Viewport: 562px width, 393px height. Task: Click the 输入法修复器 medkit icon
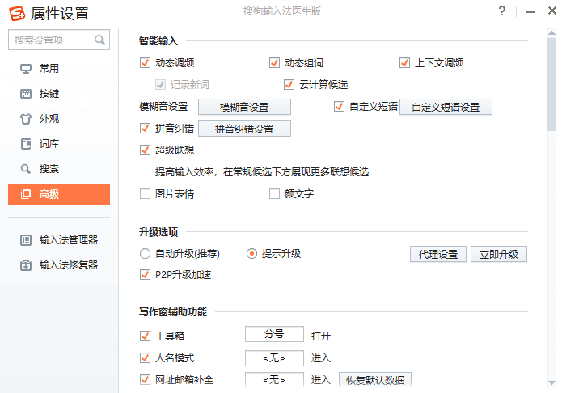pyautogui.click(x=25, y=265)
